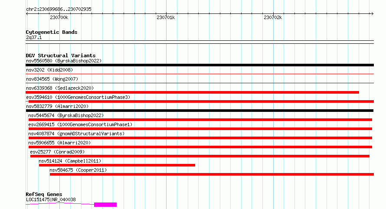
Task: Open variant label nsv4087874 (gnomADStructuralVariants)
Action: (x=76, y=134)
